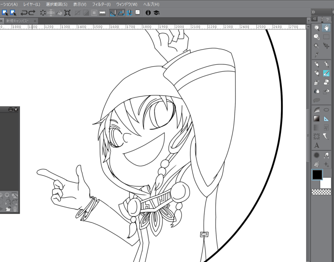
Task: Click the Clear dotted-circle icon
Action: pos(43,13)
